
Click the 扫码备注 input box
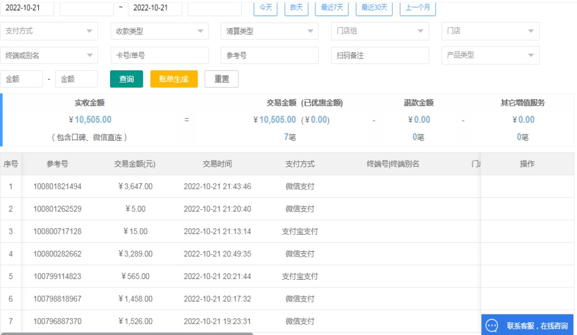point(380,55)
